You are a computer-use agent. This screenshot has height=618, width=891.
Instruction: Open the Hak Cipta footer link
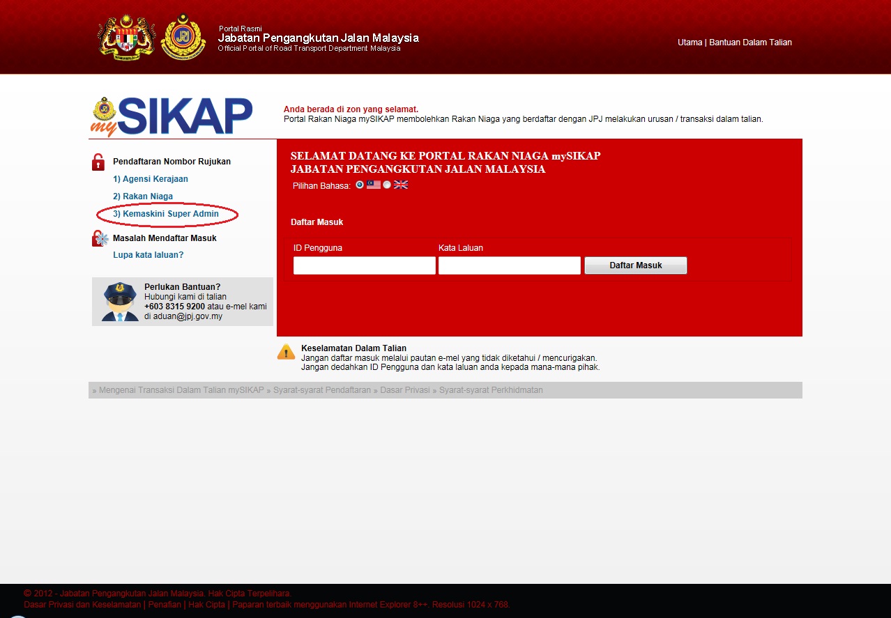coord(206,605)
